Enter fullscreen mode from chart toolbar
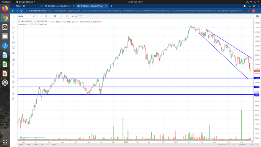This screenshot has width=261, height=147. pos(81,16)
